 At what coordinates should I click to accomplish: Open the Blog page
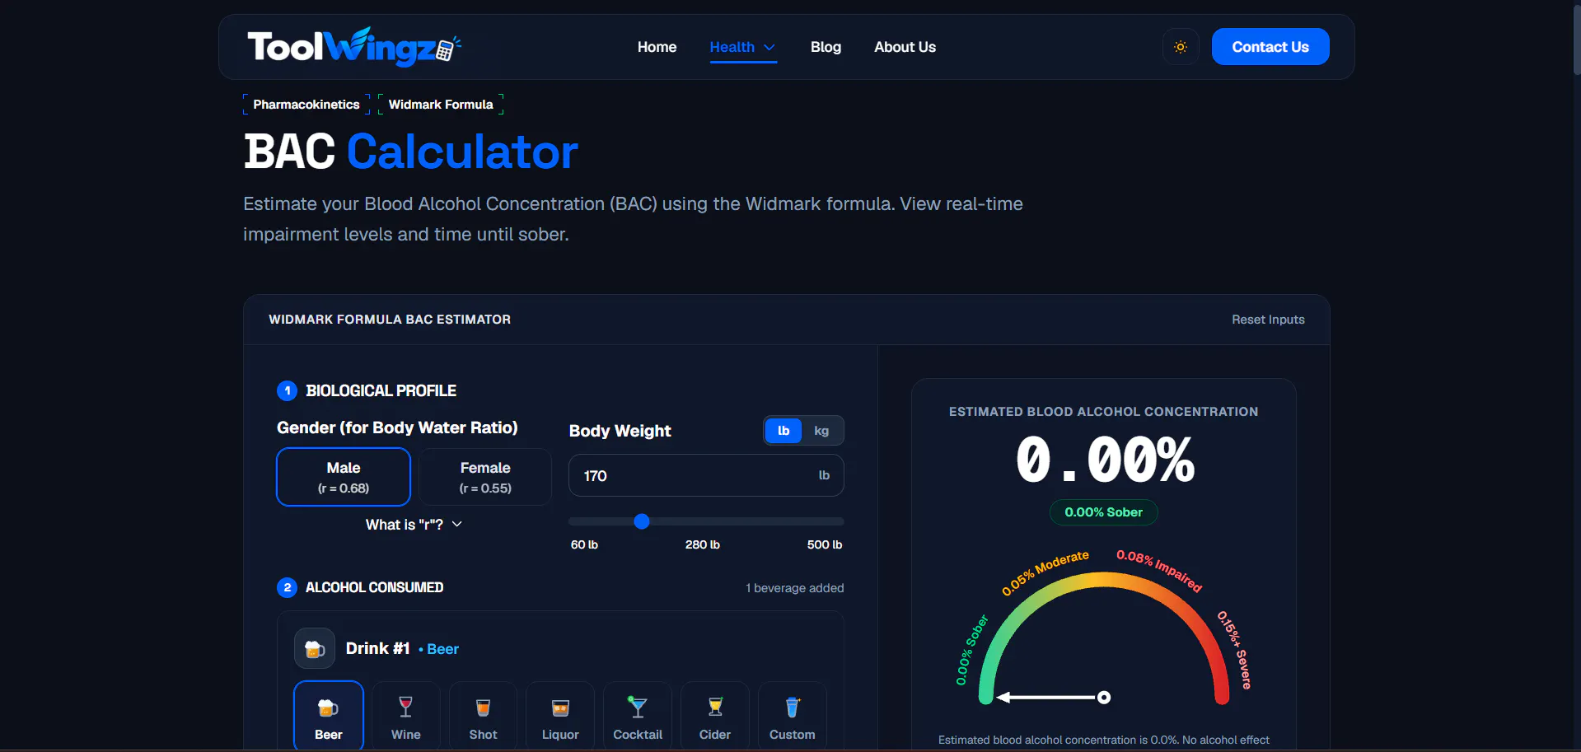coord(826,47)
